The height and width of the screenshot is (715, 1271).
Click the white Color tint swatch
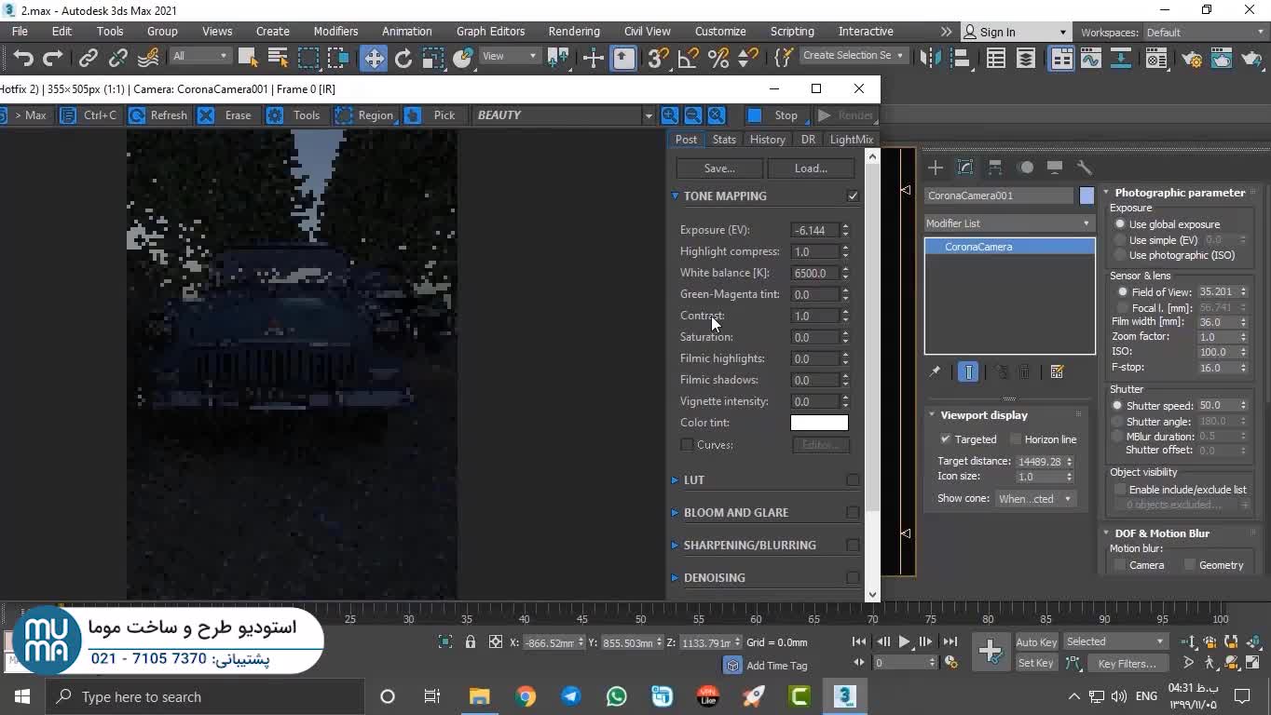pos(819,423)
